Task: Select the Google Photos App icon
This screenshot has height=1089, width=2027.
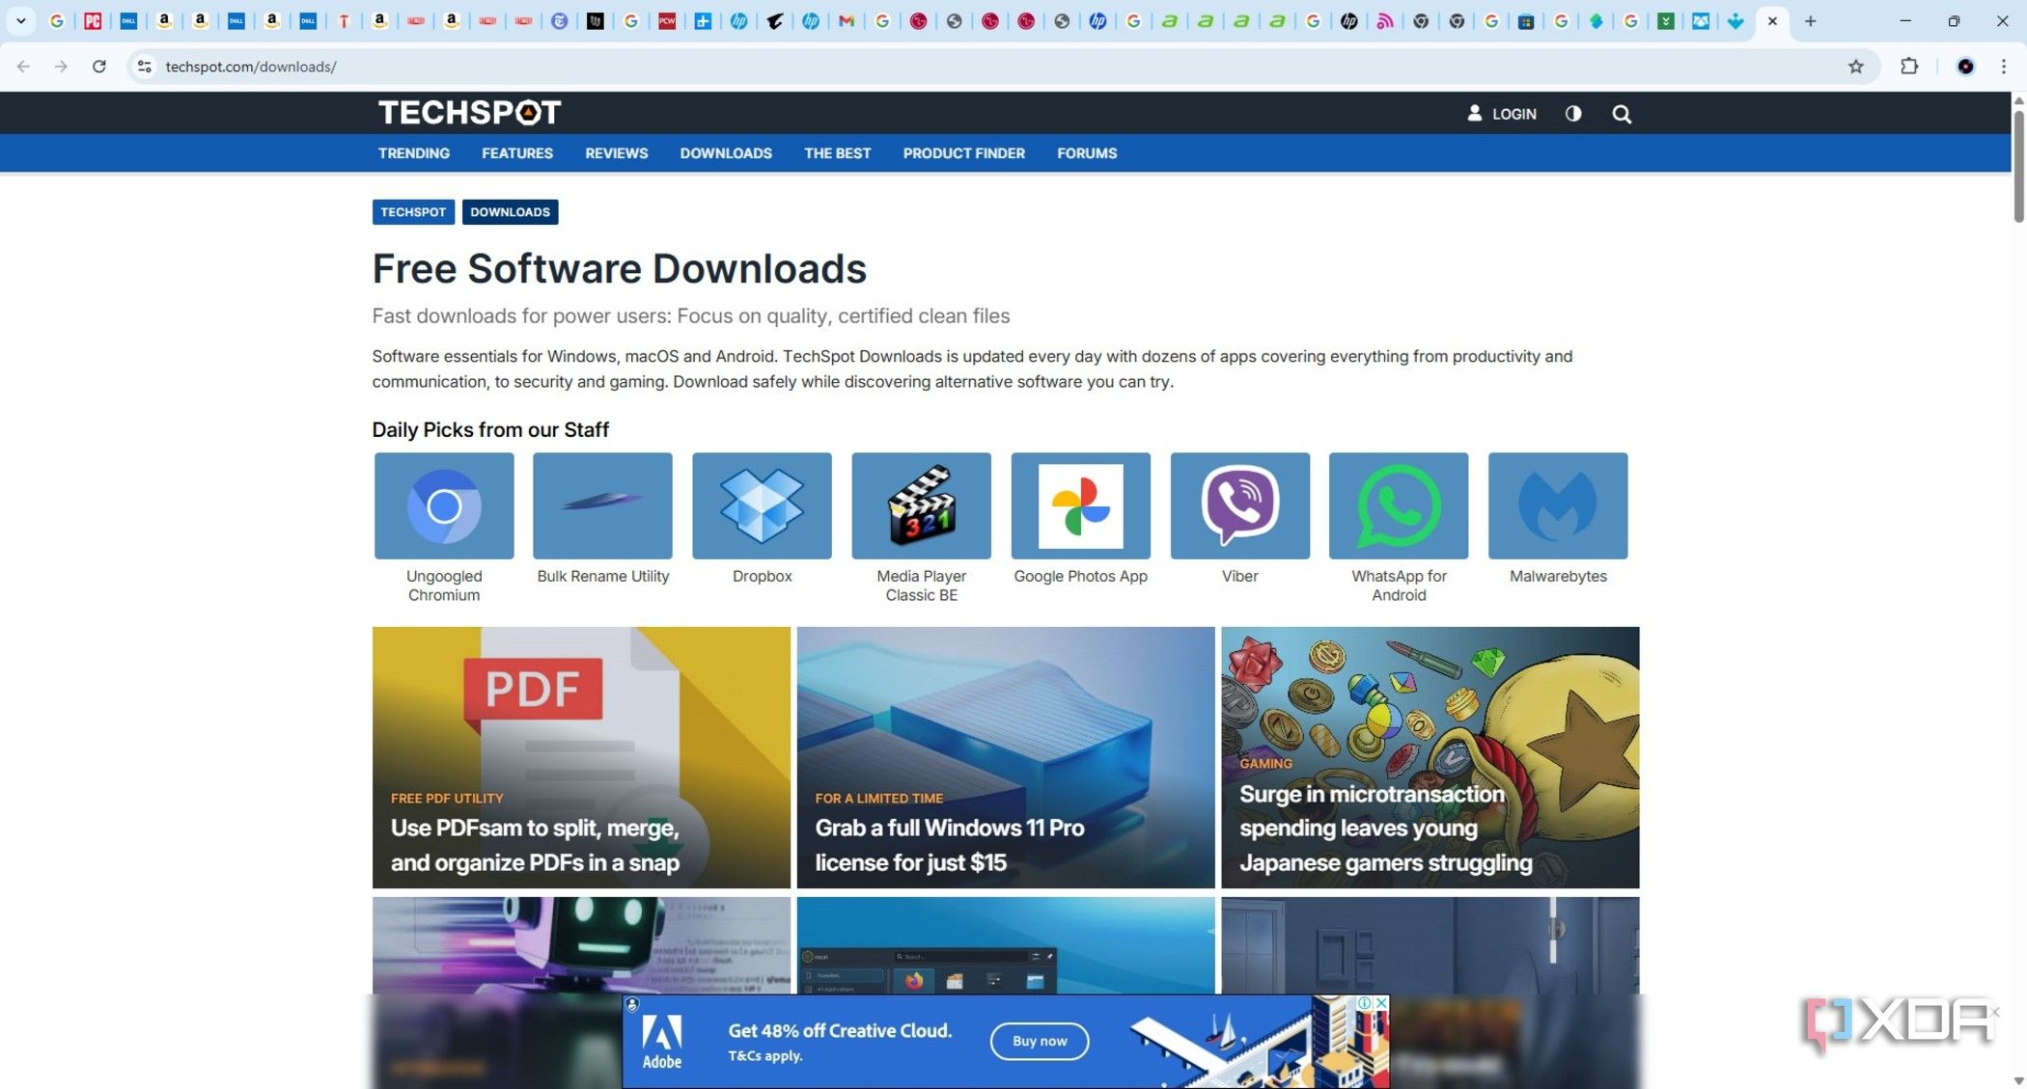Action: tap(1080, 505)
